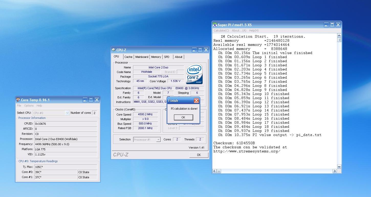The image size is (371, 197).
Task: Click Super PI vertical scrollbar up arrow
Action: click(x=339, y=36)
